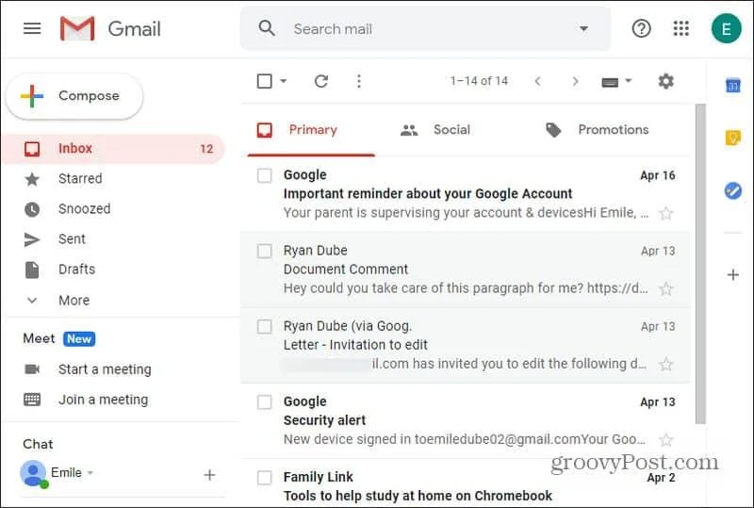This screenshot has height=508, width=754.
Task: Click the Join a meeting link
Action: coord(104,400)
